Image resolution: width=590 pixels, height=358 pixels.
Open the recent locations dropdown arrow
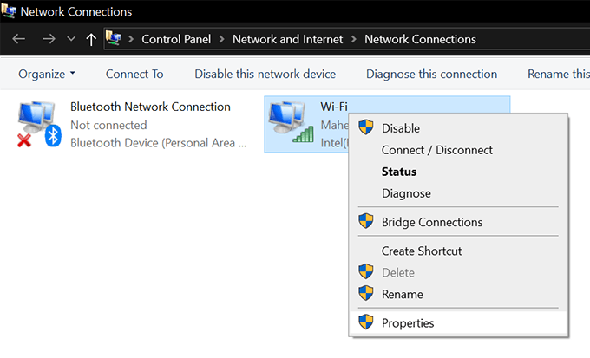[70, 39]
